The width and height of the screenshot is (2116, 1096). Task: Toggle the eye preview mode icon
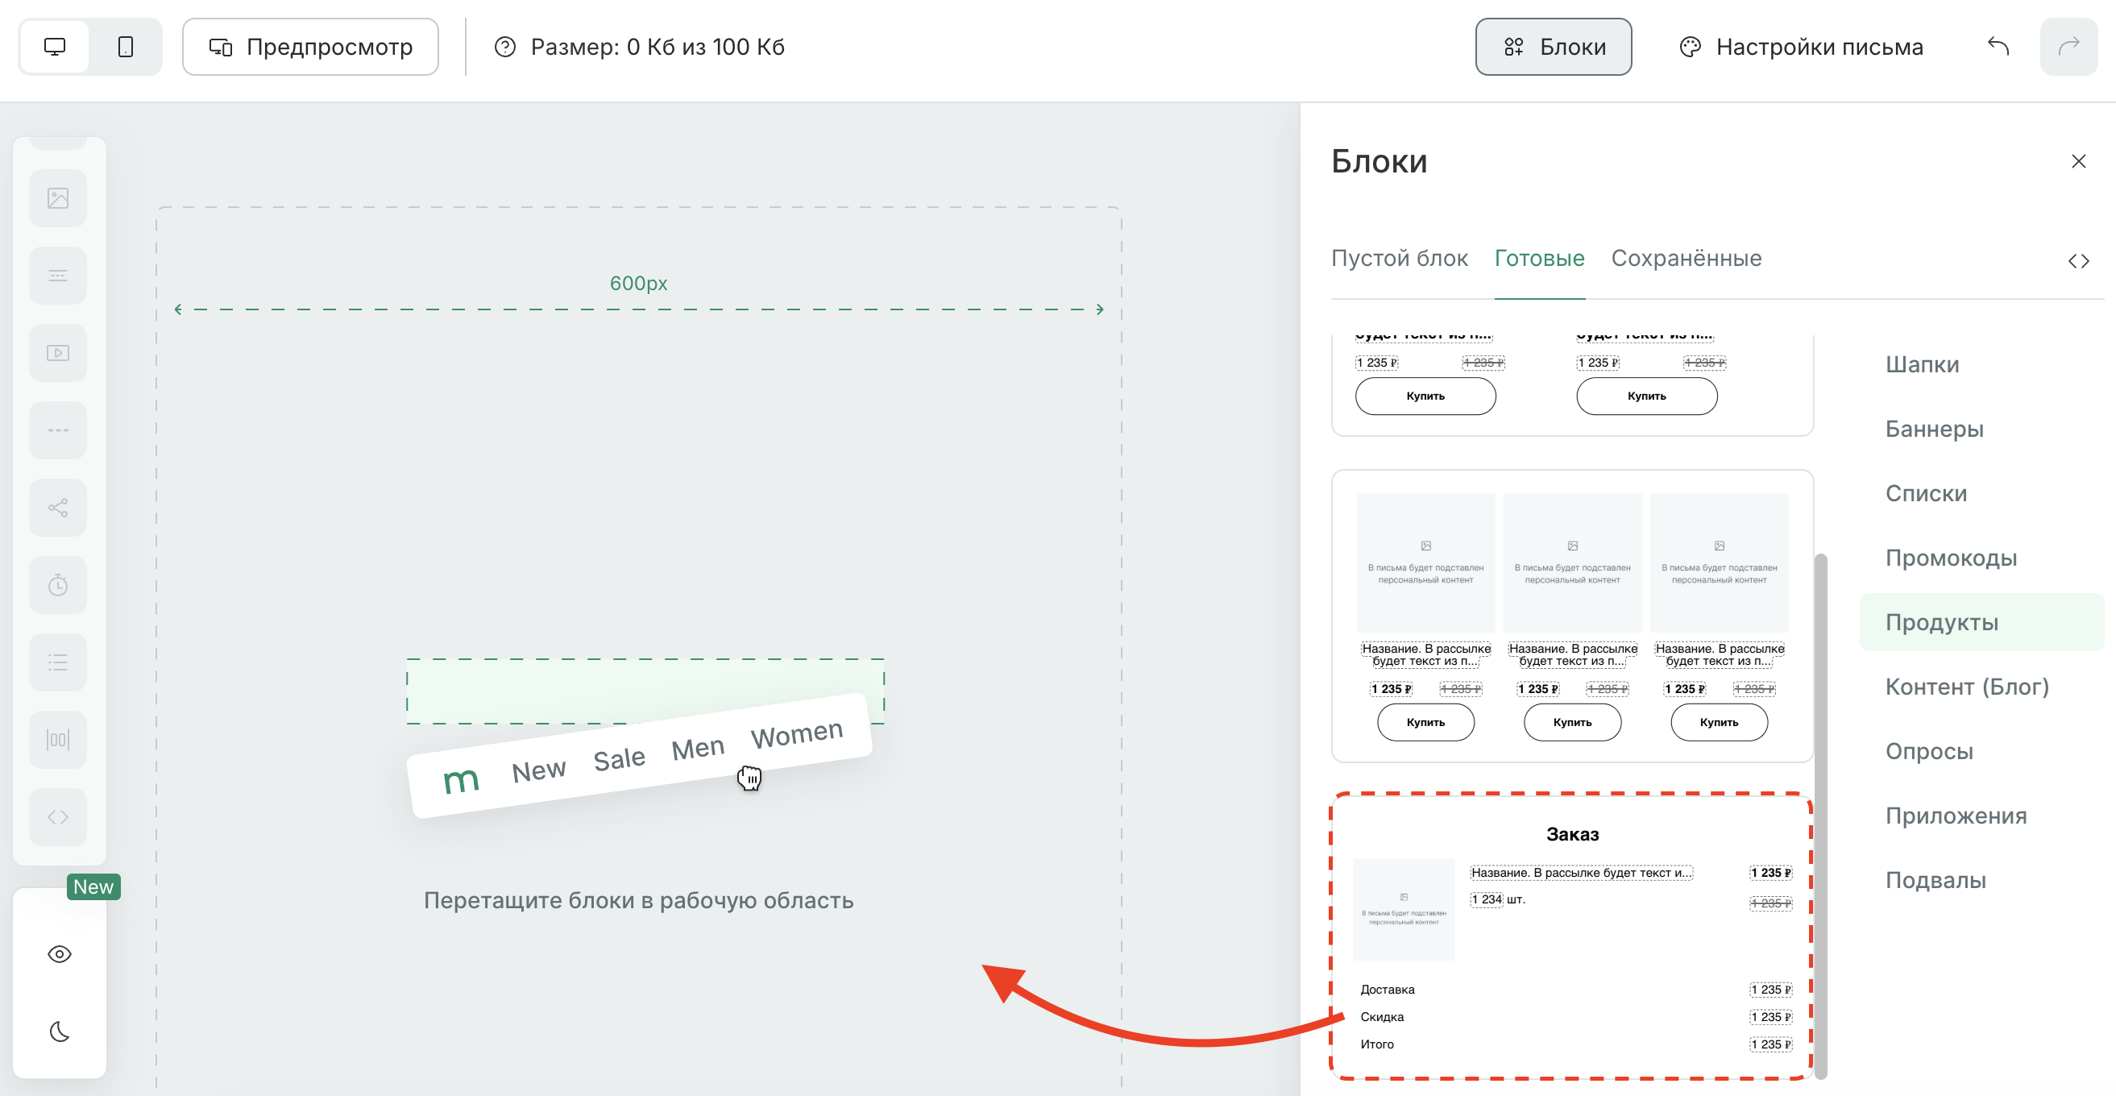tap(59, 954)
